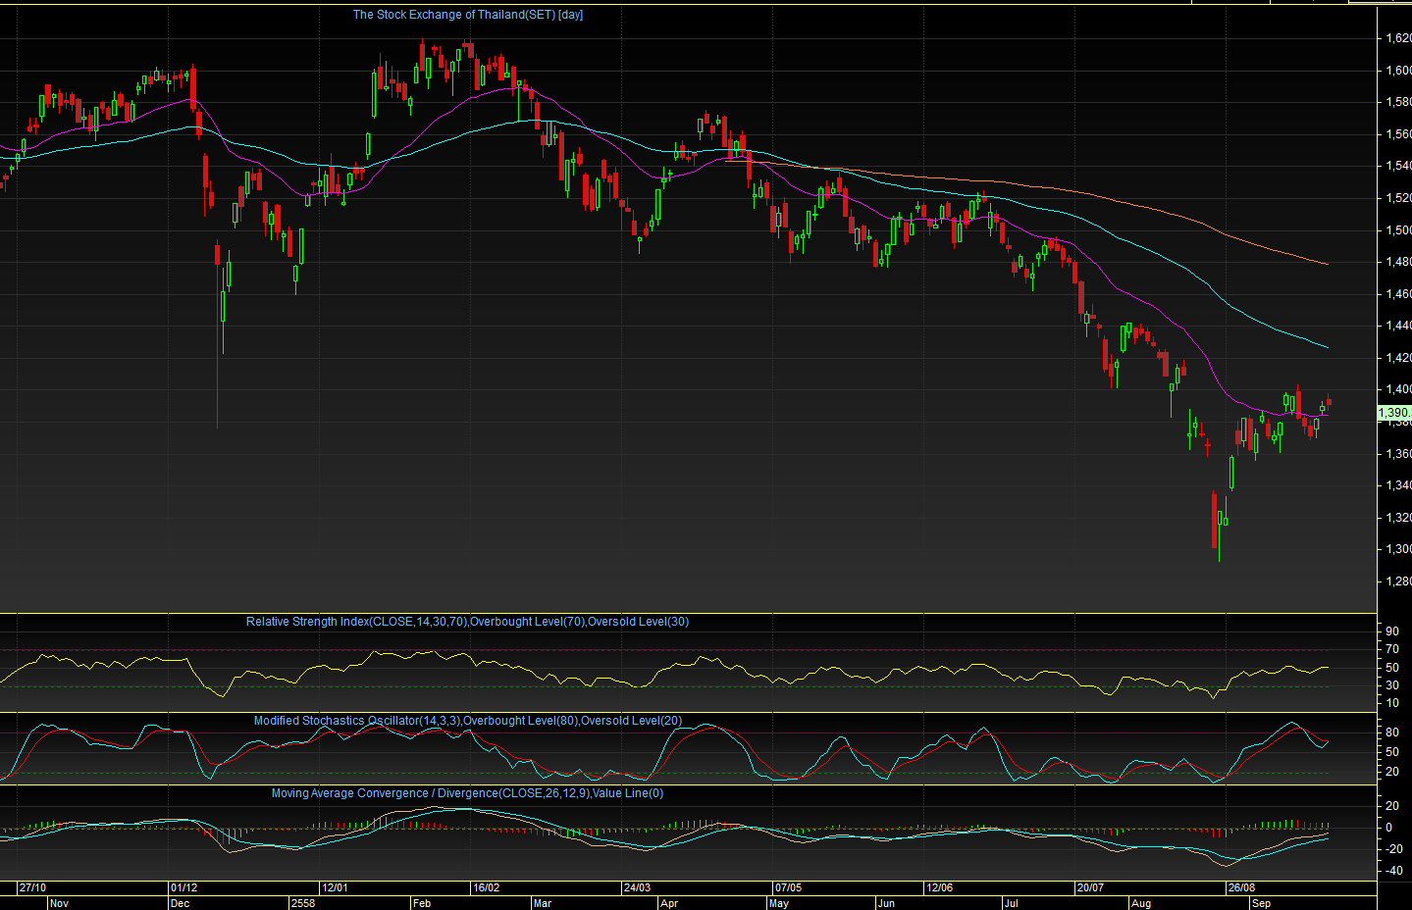Select the 12/06 date marker
Image resolution: width=1412 pixels, height=910 pixels.
939,887
